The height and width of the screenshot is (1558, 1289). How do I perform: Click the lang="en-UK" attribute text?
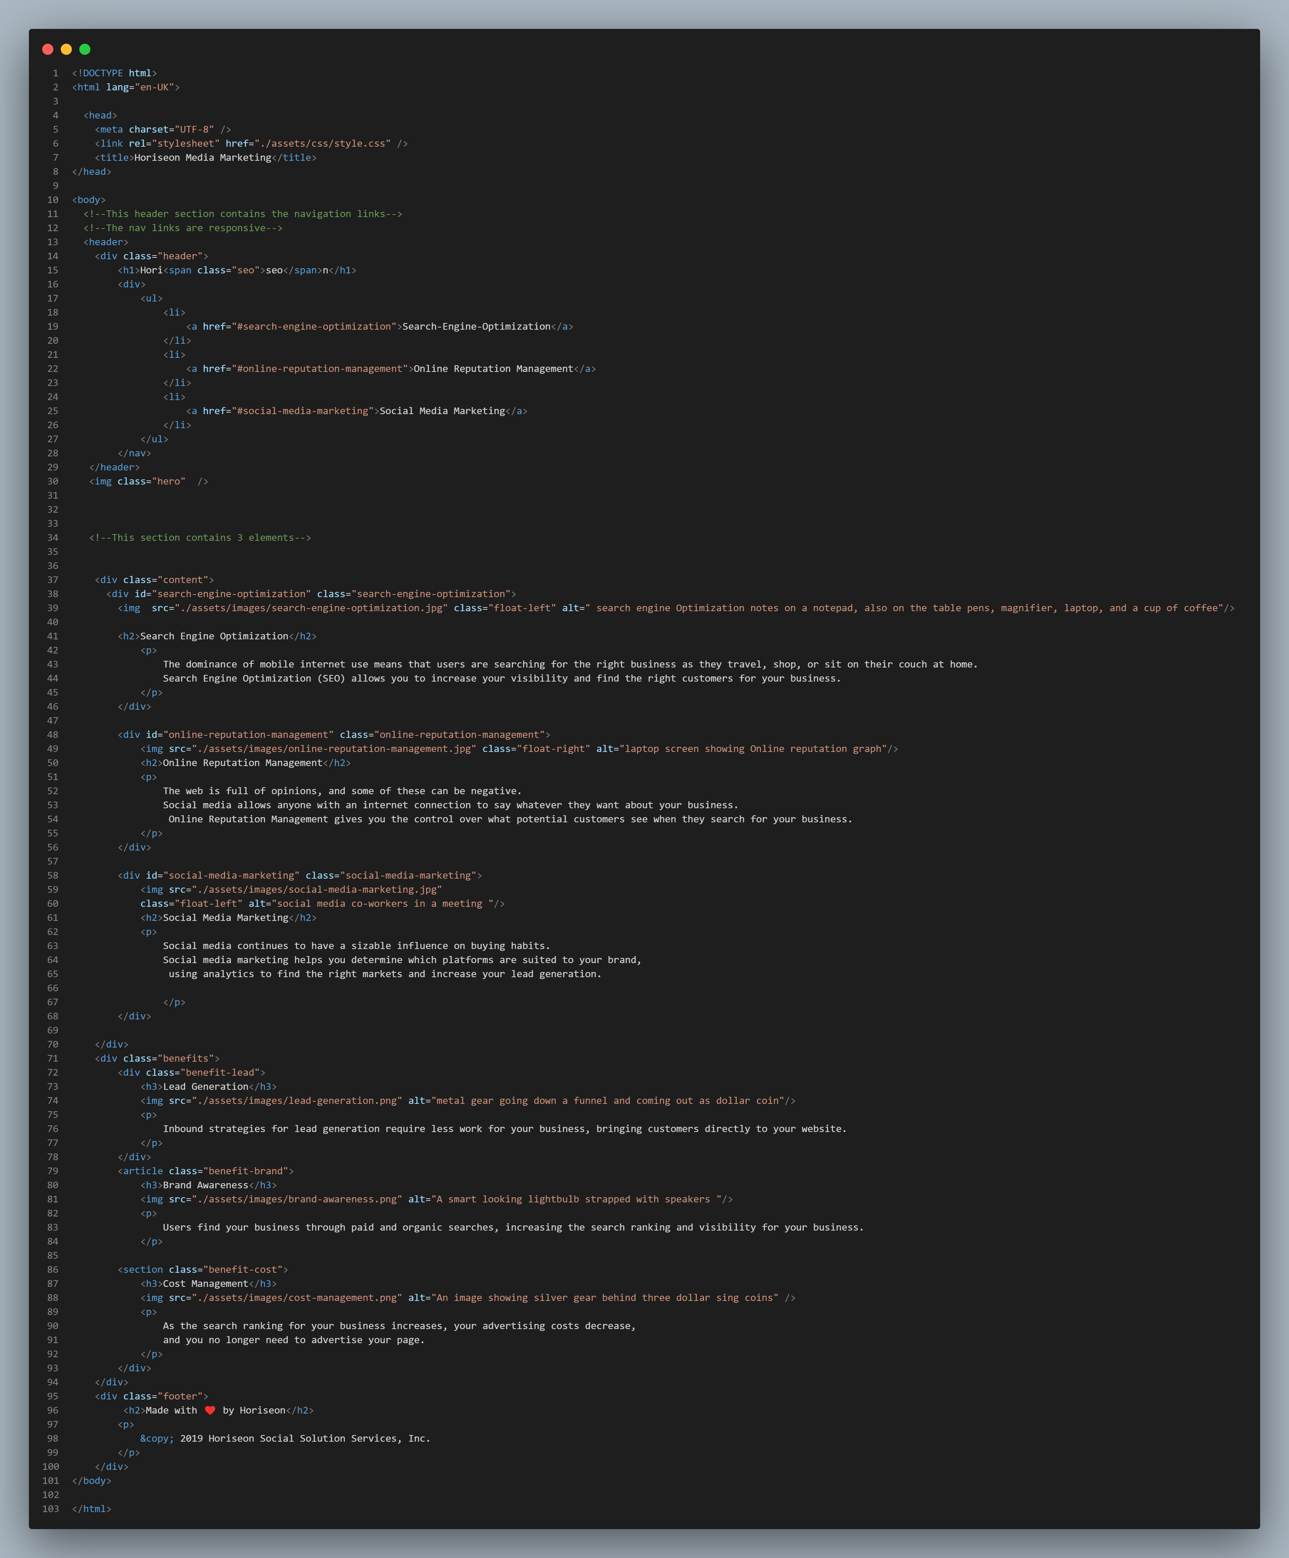pyautogui.click(x=139, y=87)
